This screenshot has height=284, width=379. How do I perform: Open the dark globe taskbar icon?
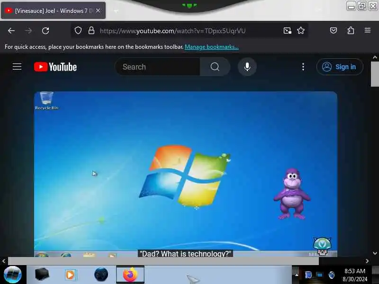pyautogui.click(x=101, y=275)
